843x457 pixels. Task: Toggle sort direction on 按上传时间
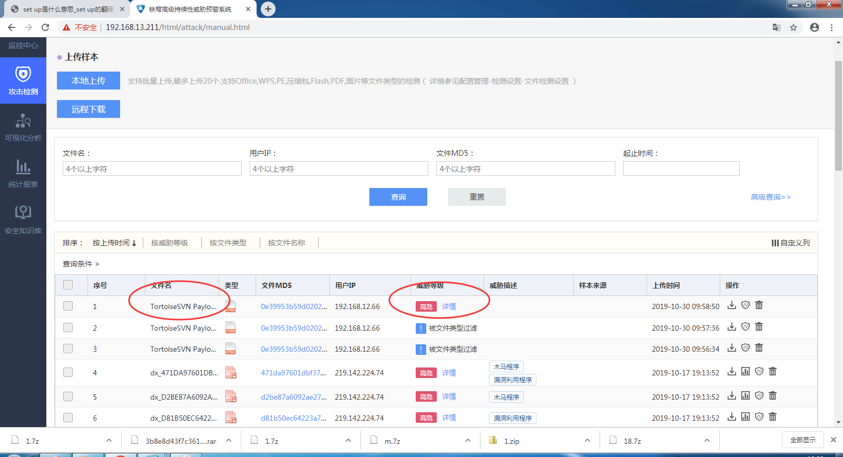tap(114, 243)
